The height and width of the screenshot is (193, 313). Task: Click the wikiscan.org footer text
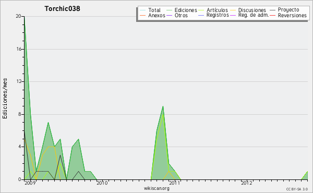(x=156, y=188)
